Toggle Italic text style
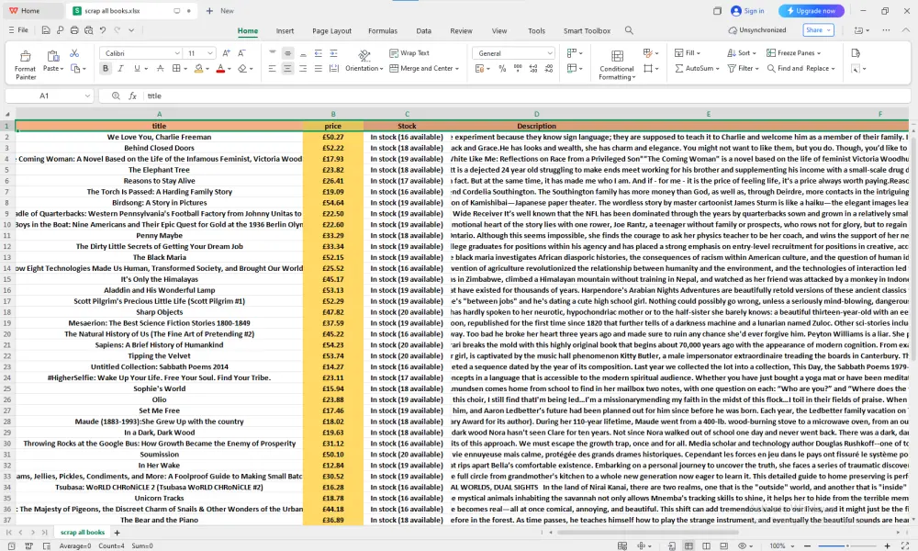918x551 pixels. pos(120,69)
